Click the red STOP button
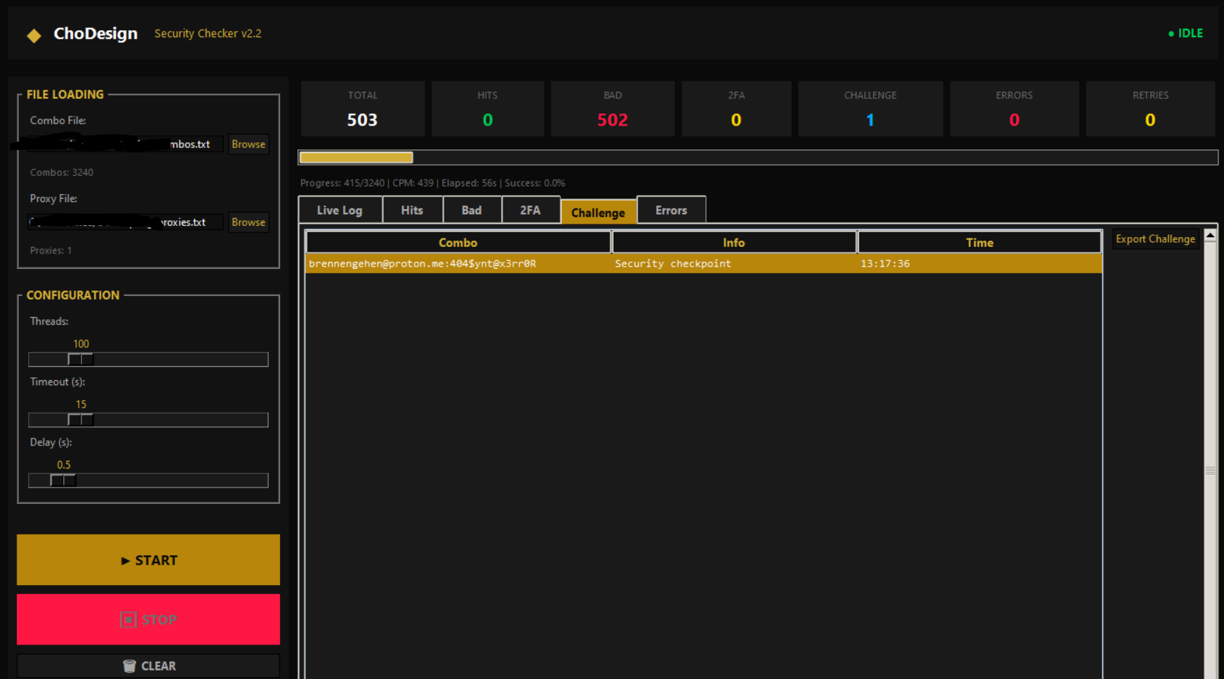Image resolution: width=1224 pixels, height=679 pixels. coord(148,619)
